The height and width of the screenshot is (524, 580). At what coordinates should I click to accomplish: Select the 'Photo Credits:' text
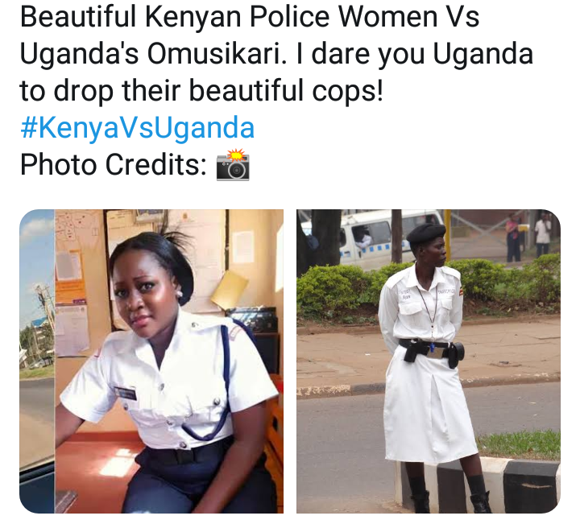pos(114,165)
